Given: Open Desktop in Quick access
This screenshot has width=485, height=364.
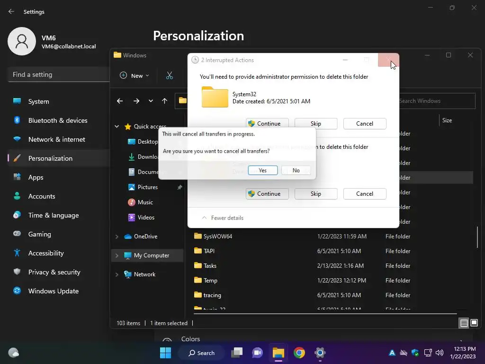Looking at the screenshot, I should coord(143,141).
